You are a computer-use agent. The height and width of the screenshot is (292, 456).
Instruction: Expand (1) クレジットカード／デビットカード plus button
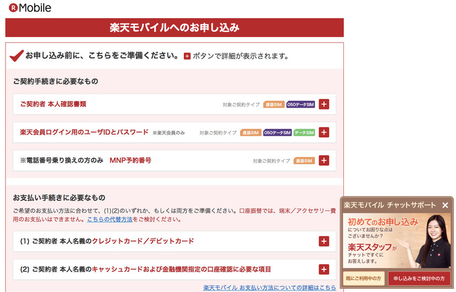[324, 241]
